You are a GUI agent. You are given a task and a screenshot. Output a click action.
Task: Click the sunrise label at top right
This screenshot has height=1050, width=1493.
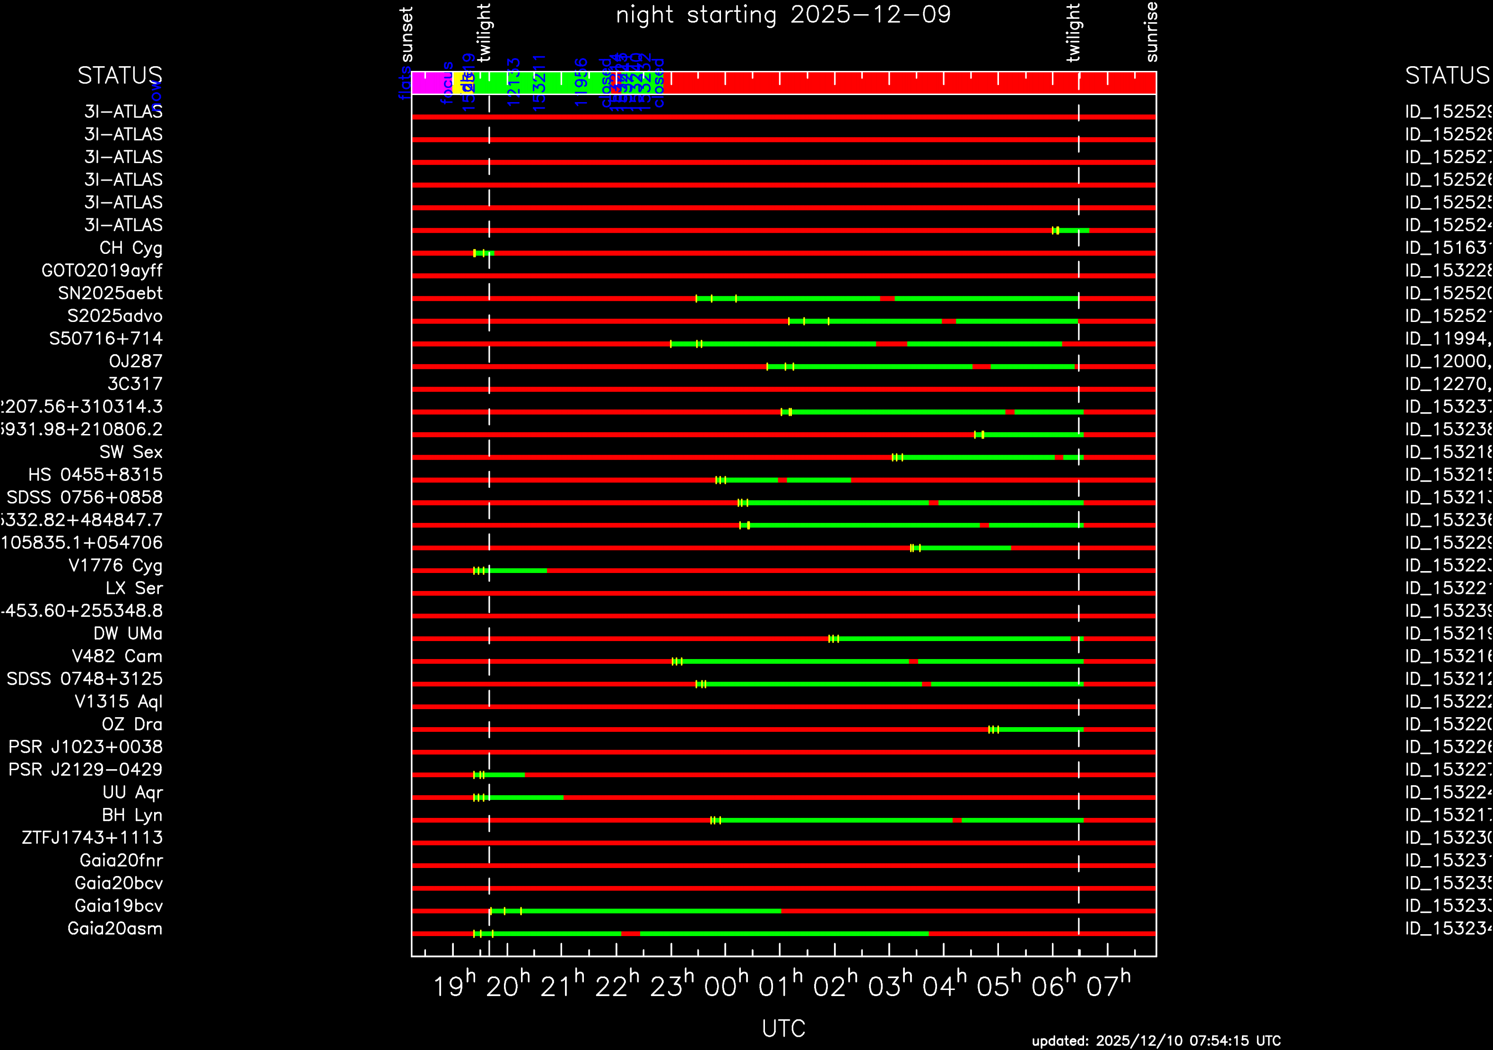click(1151, 33)
